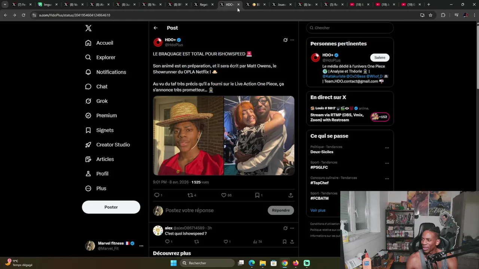
Task: Open Articles in the sidebar
Action: [x=100, y=160]
